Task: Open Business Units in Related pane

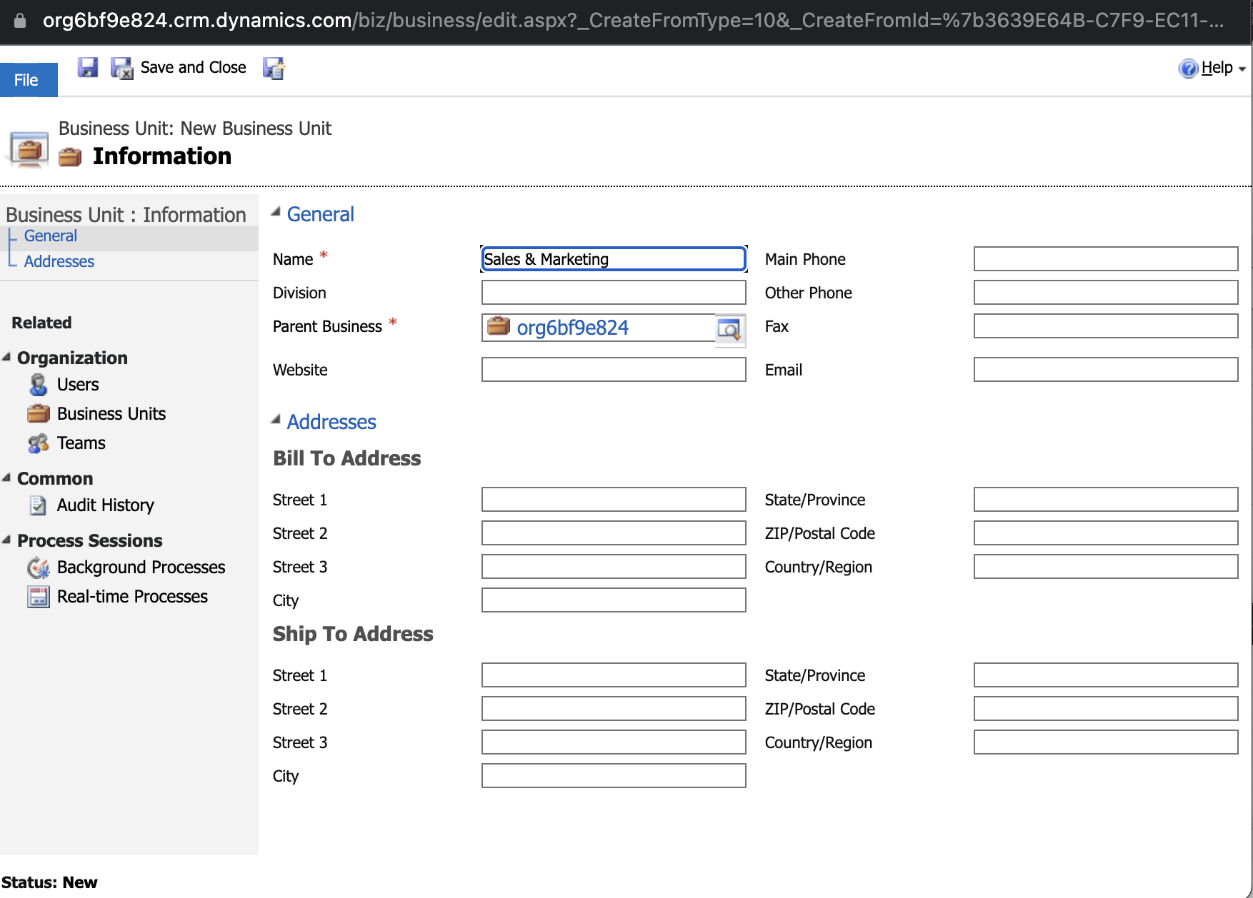Action: click(x=111, y=414)
